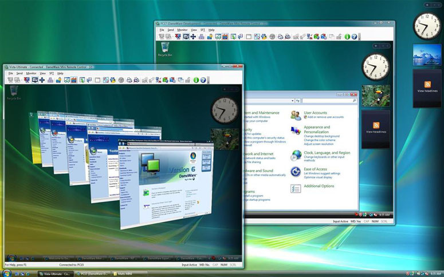This screenshot has width=444, height=277.
Task: Select purple network computers icon in Vista-Ultimate toolbar
Action: (x=50, y=80)
